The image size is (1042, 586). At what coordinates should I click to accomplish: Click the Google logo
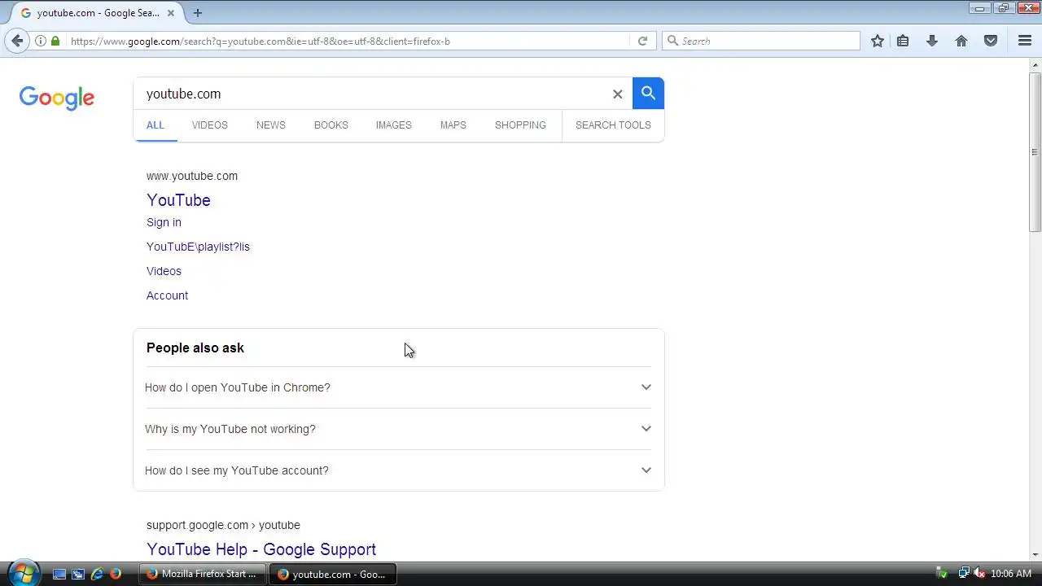point(57,98)
